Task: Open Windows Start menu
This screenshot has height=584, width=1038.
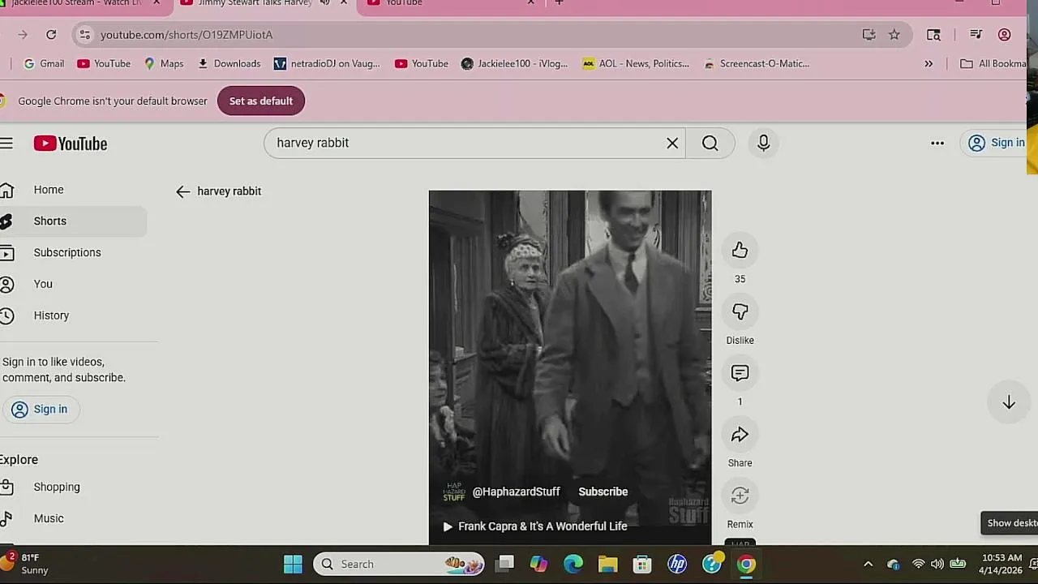Action: pyautogui.click(x=293, y=564)
